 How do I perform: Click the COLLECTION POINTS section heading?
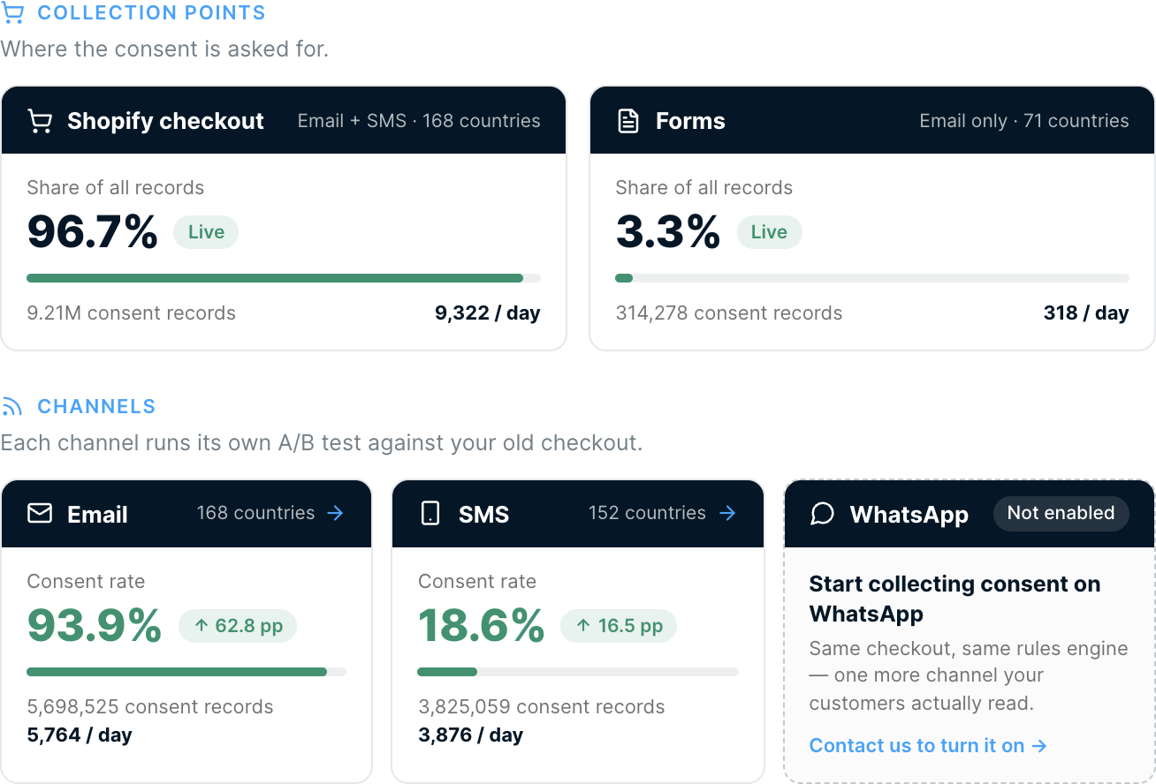point(151,13)
